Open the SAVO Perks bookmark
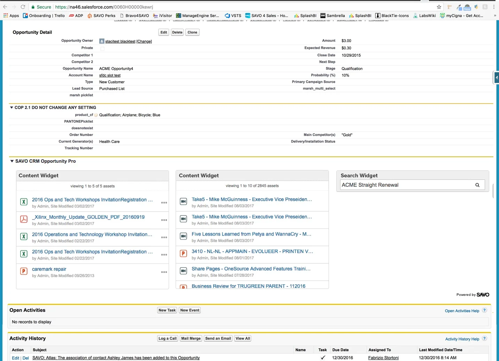Image resolution: width=499 pixels, height=361 pixels. tap(101, 16)
